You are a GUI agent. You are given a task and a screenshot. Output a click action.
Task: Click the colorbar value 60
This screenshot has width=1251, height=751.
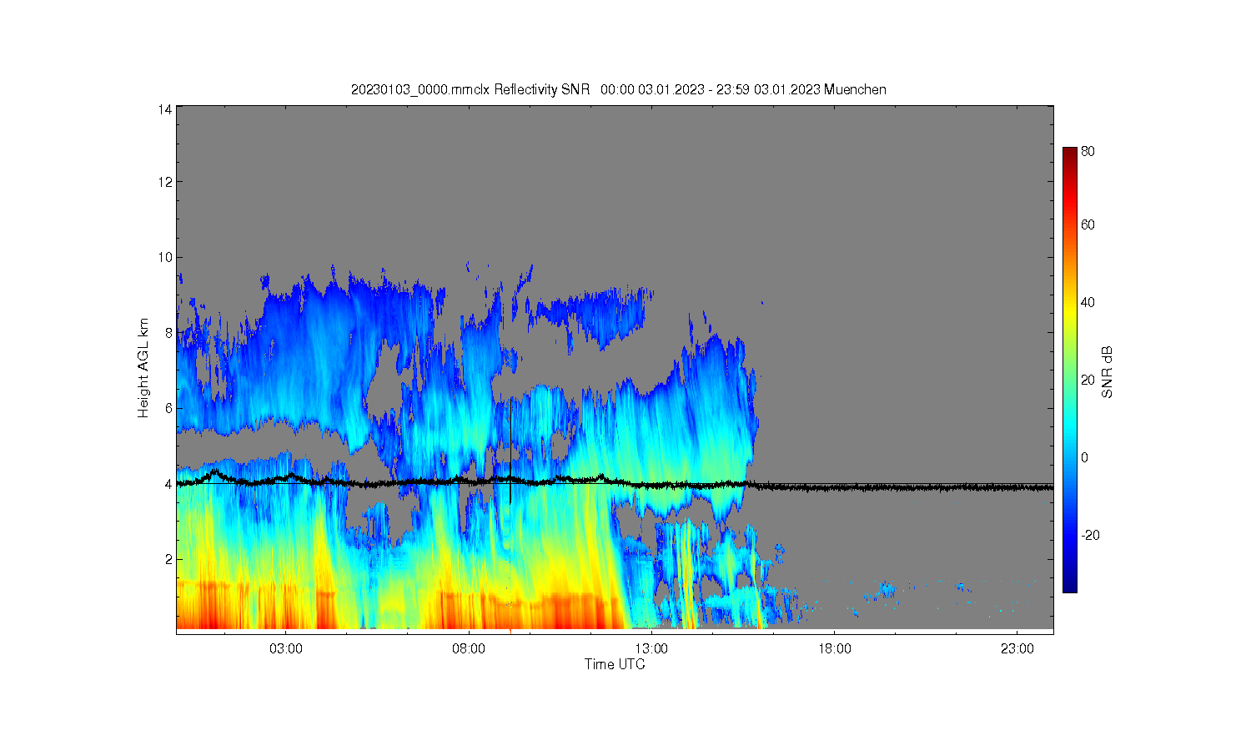1088,224
